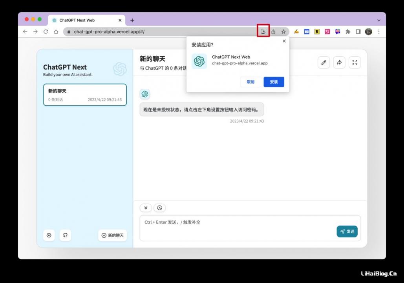The height and width of the screenshot is (283, 404).
Task: Click the share/export arrow in chat header
Action: pyautogui.click(x=339, y=62)
